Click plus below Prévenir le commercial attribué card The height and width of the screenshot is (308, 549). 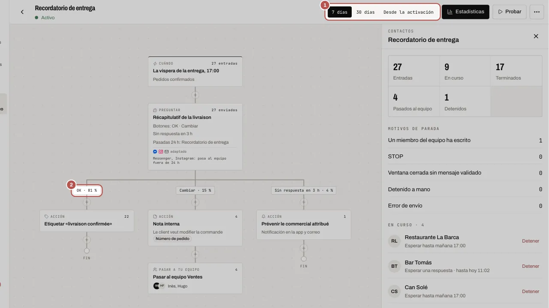[304, 248]
